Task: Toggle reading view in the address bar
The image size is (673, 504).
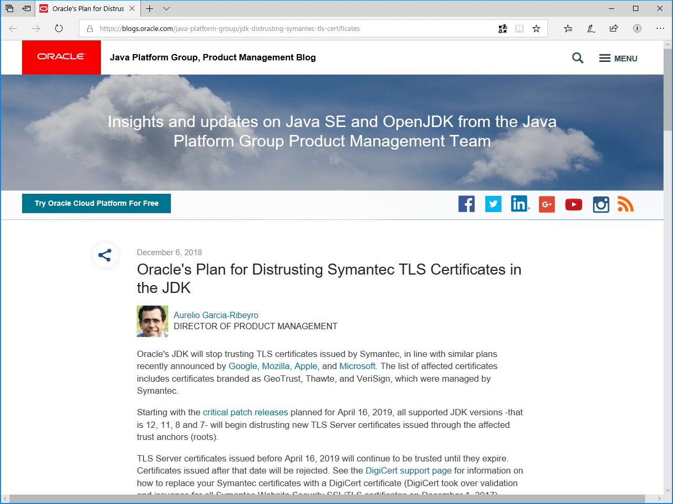Action: click(x=519, y=29)
